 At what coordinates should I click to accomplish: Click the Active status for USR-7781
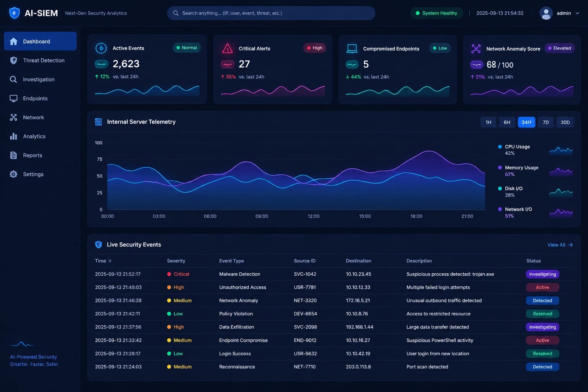coord(542,287)
